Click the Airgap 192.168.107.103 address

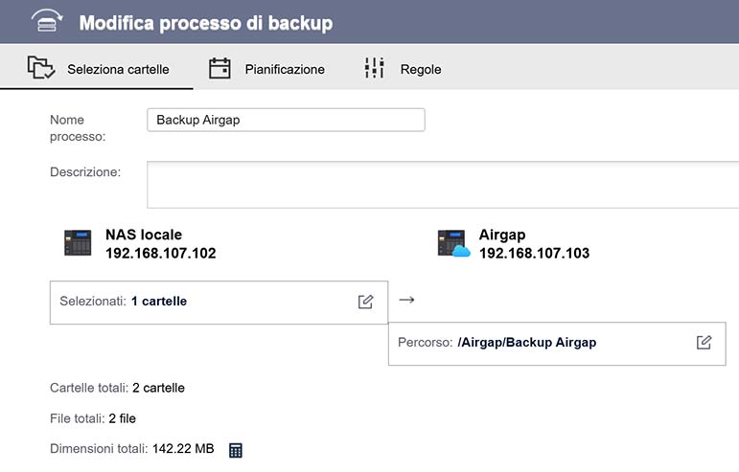pos(534,254)
